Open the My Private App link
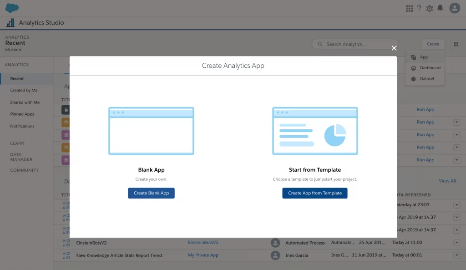This screenshot has height=270, width=466. click(203, 255)
